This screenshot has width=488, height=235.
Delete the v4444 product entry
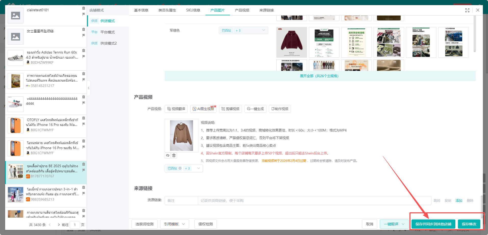pyautogui.click(x=84, y=97)
